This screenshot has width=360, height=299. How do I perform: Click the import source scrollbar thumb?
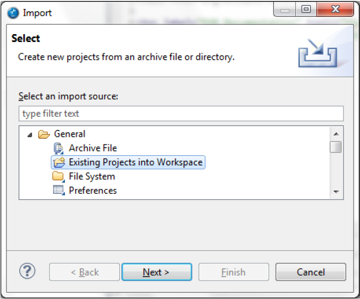[x=335, y=147]
